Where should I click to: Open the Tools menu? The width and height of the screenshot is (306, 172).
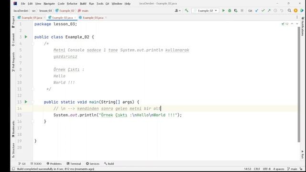point(100,3)
